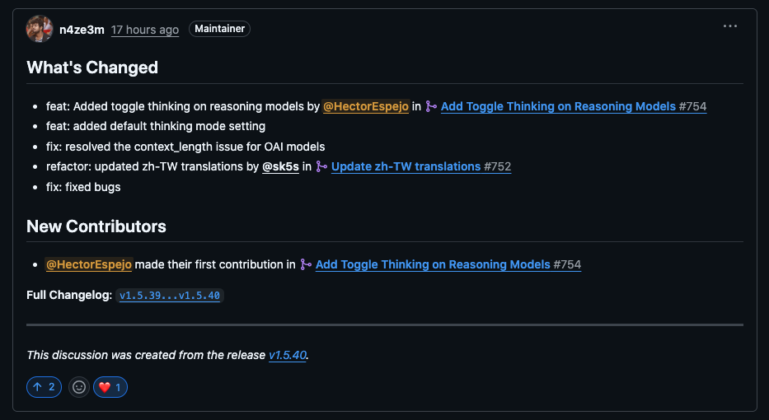This screenshot has width=769, height=420.
Task: Open the three-dot comment options menu
Action: 729,26
